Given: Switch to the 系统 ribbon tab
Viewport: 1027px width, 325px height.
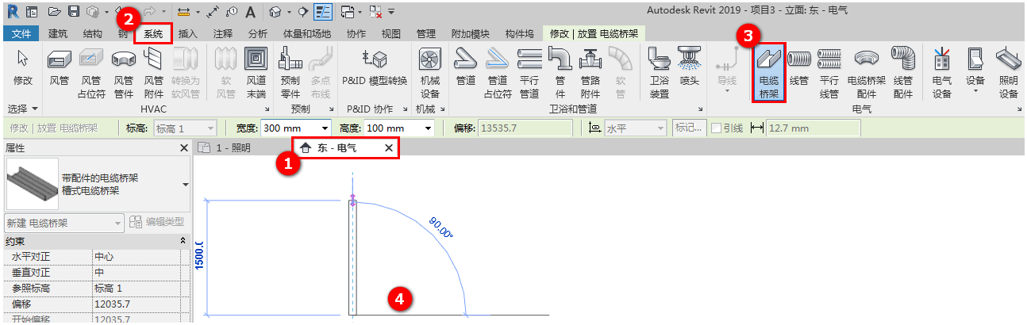Looking at the screenshot, I should click(x=153, y=33).
